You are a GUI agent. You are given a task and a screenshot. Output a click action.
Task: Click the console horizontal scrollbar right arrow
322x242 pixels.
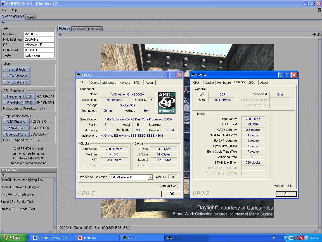pyautogui.click(x=51, y=231)
